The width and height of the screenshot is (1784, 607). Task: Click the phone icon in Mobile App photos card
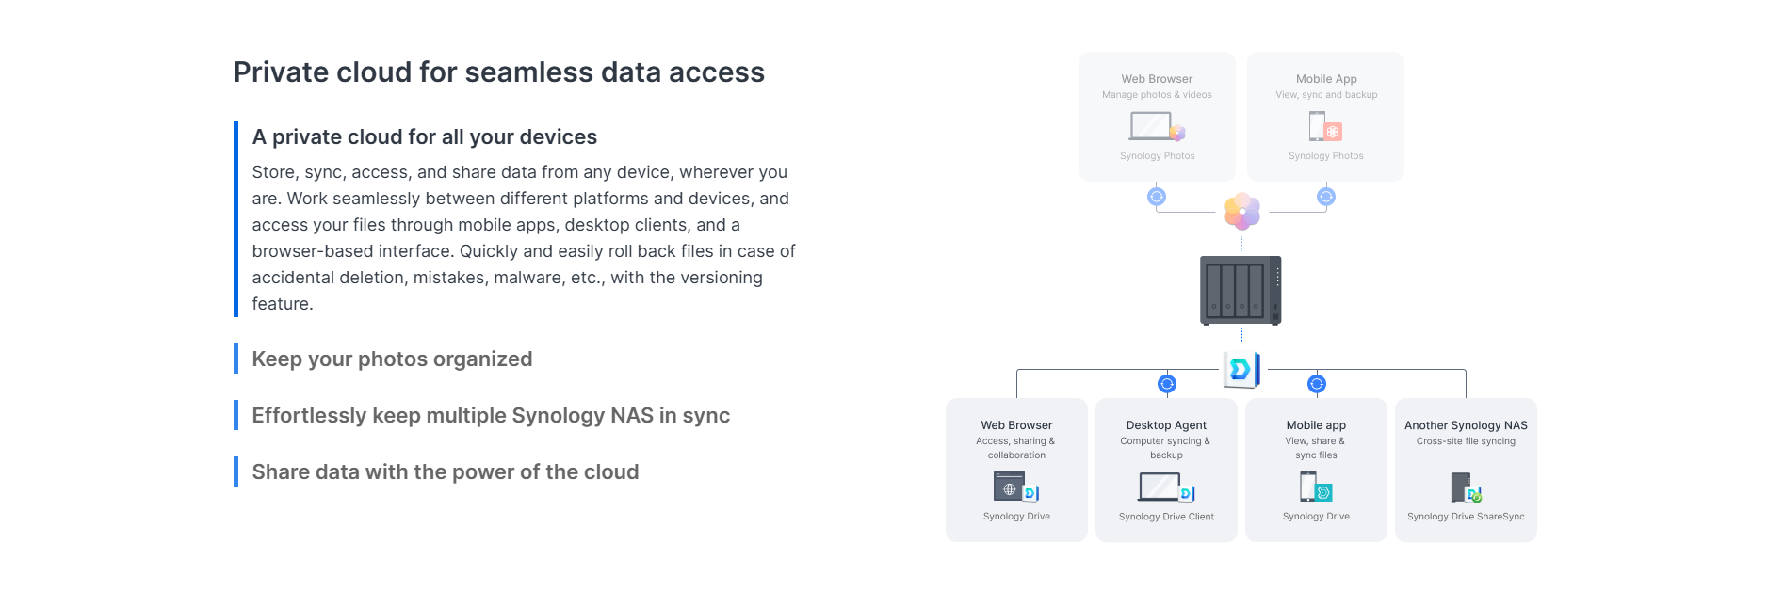click(1325, 126)
